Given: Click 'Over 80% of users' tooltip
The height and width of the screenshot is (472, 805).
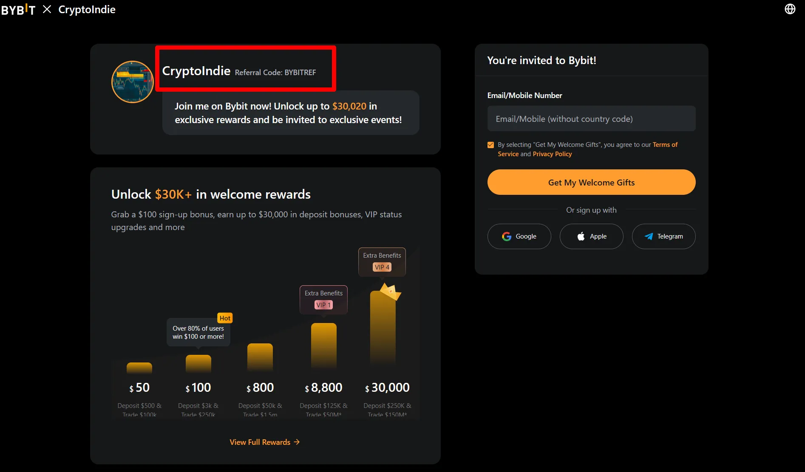Looking at the screenshot, I should [198, 332].
